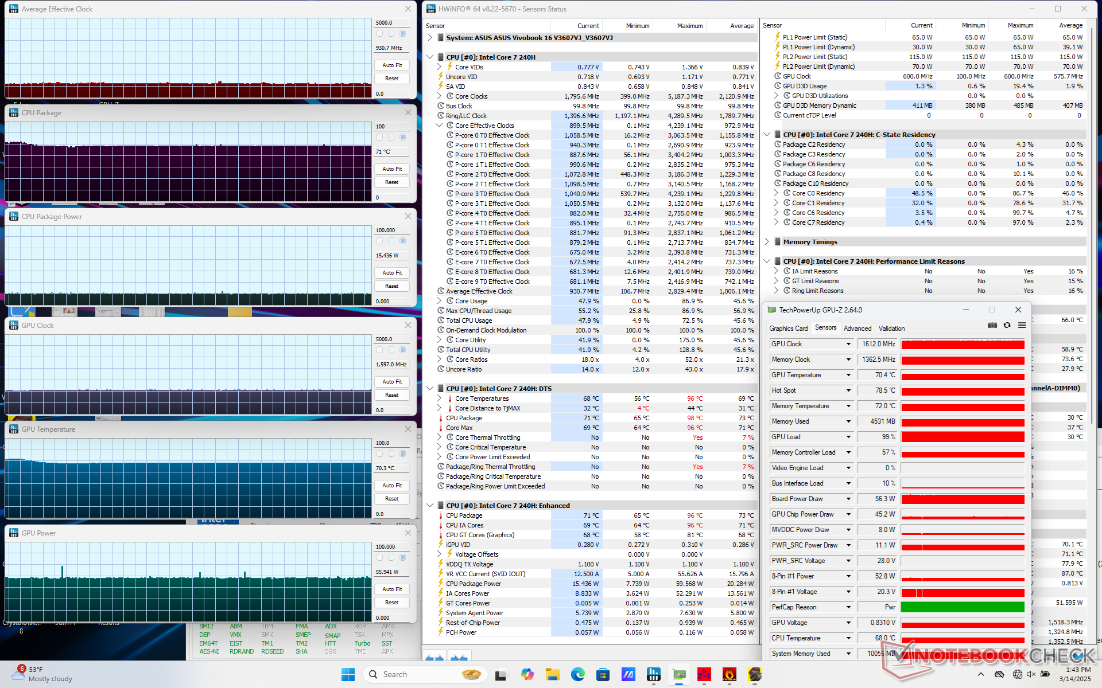Image resolution: width=1102 pixels, height=688 pixels.
Task: Open HWiNFO from the taskbar
Action: point(653,675)
